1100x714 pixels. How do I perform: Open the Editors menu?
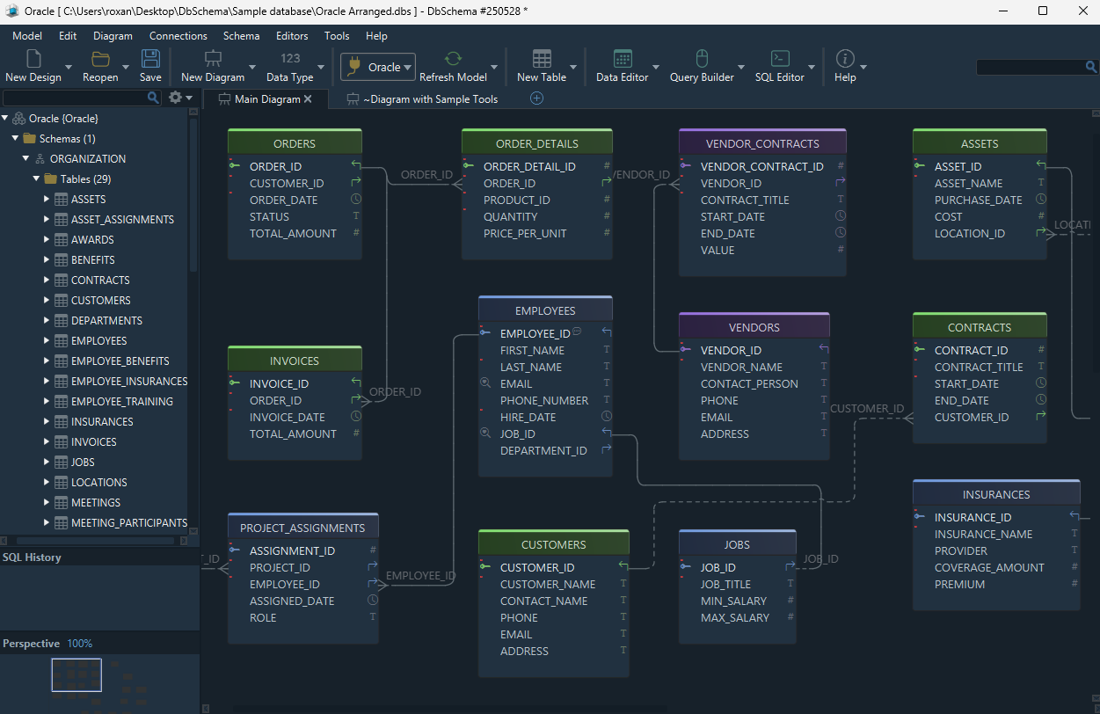[292, 36]
